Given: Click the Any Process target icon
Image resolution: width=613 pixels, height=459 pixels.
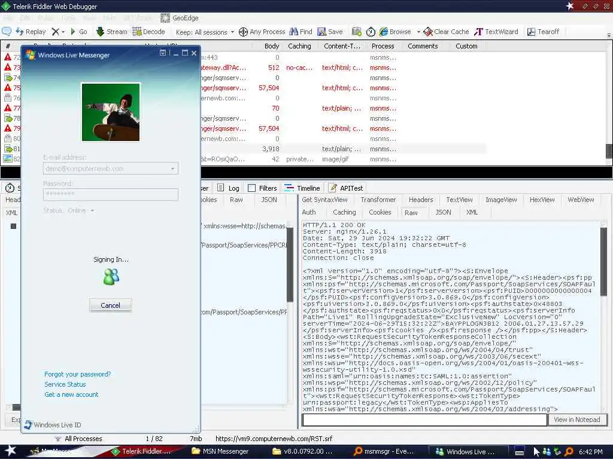Looking at the screenshot, I should click(x=243, y=32).
